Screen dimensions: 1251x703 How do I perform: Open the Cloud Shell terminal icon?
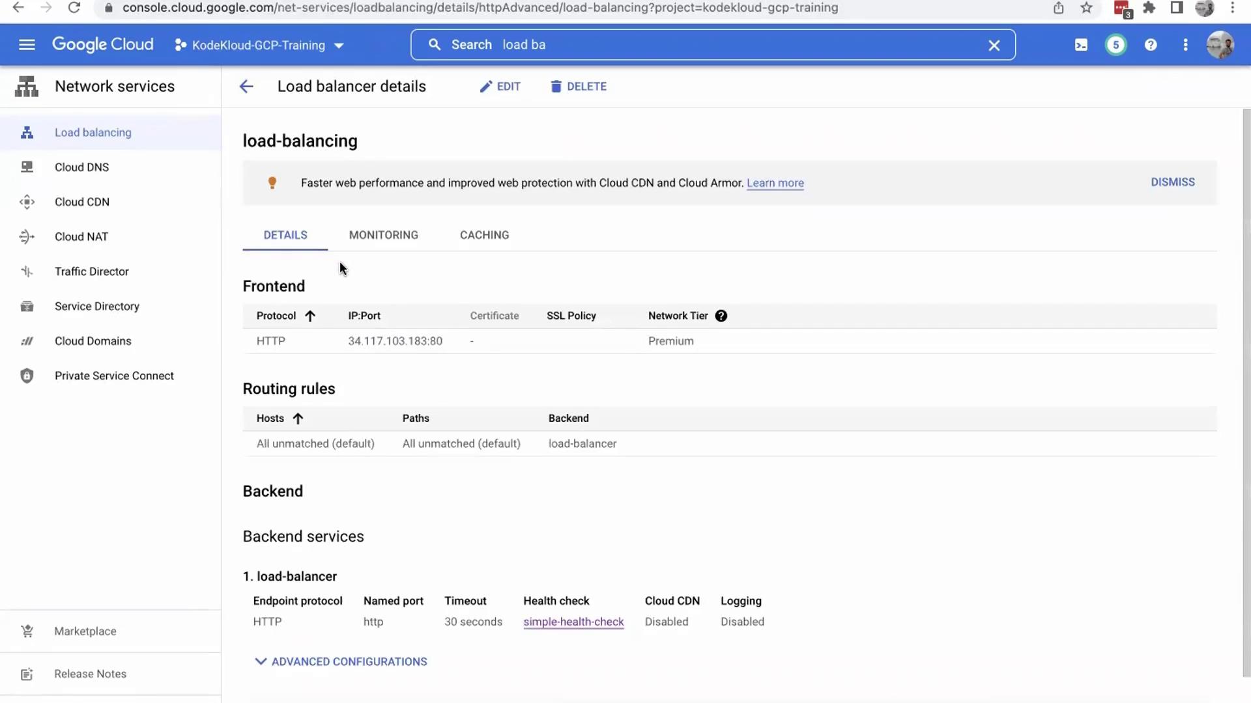1081,45
